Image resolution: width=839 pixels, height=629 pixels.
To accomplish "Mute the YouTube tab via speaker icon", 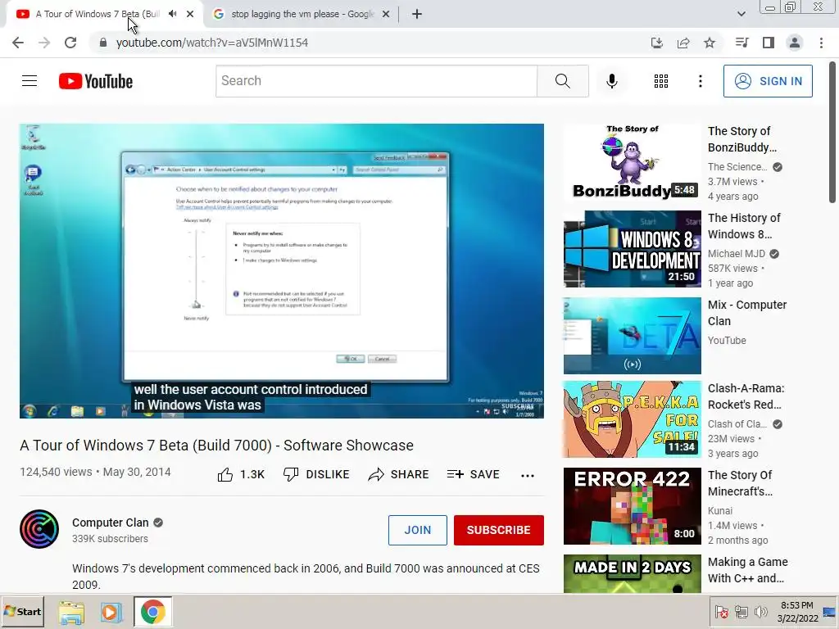I will click(x=172, y=14).
